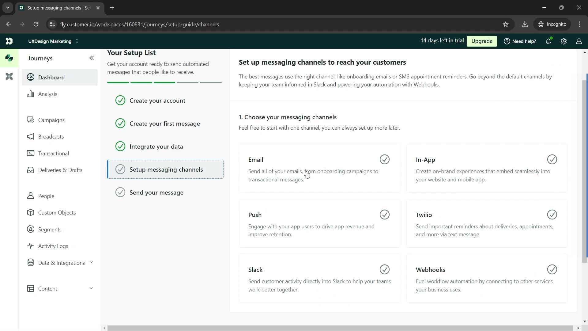Click the Broadcasts nav item
Viewport: 588px width, 331px height.
click(51, 137)
